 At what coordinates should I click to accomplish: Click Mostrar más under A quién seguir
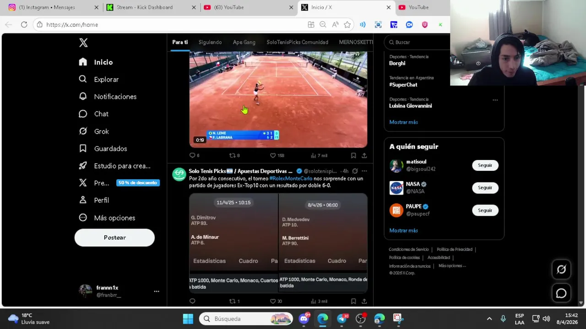[x=403, y=230]
